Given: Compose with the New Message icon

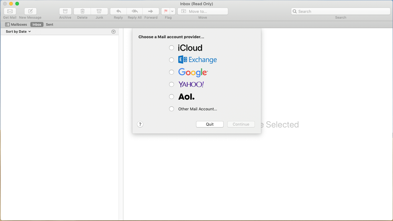Looking at the screenshot, I should [30, 11].
